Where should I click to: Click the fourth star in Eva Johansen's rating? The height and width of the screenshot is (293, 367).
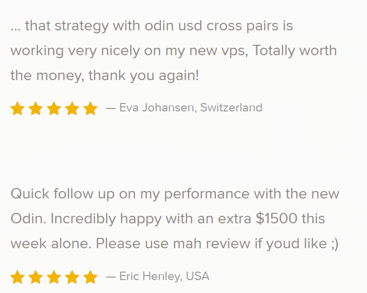[72, 108]
